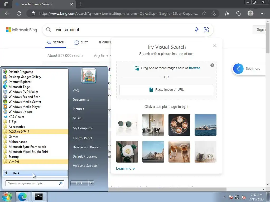This screenshot has height=202, width=270.
Task: Click the info icon in Visual Search panel
Action: point(212,65)
